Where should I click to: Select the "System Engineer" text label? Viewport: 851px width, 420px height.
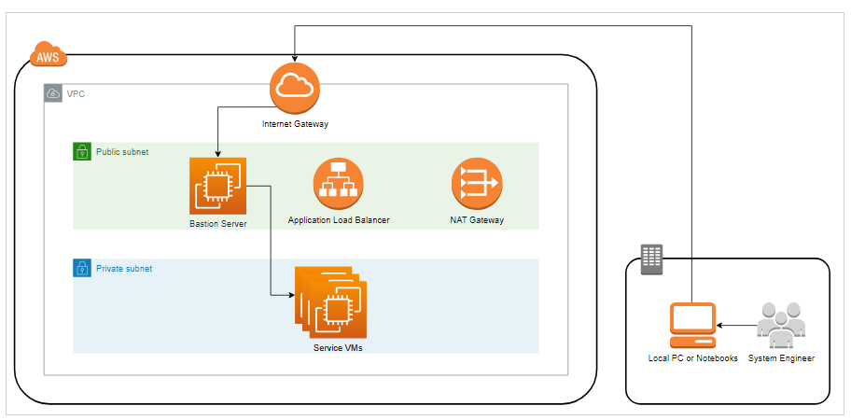point(781,358)
